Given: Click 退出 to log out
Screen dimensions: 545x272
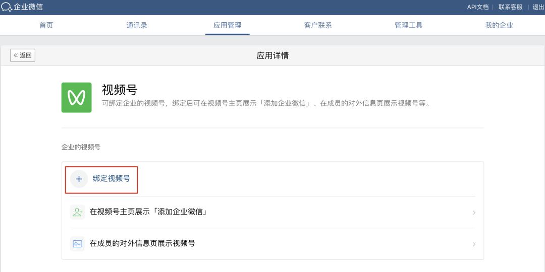Looking at the screenshot, I should (538, 7).
